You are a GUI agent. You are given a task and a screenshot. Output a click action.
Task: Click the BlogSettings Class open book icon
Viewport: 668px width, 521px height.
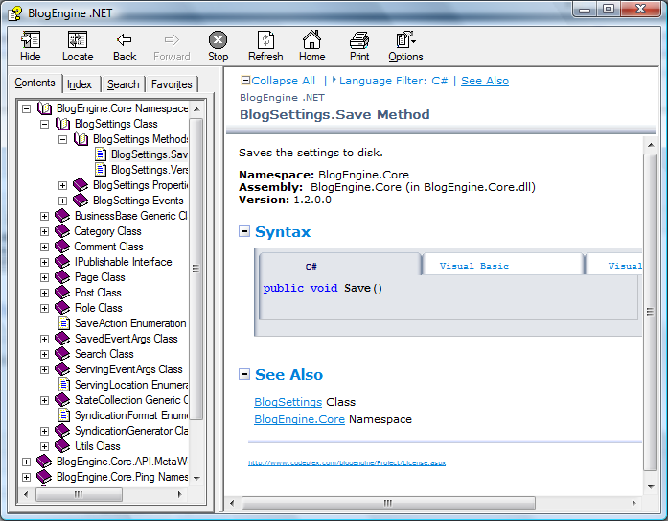click(x=62, y=124)
